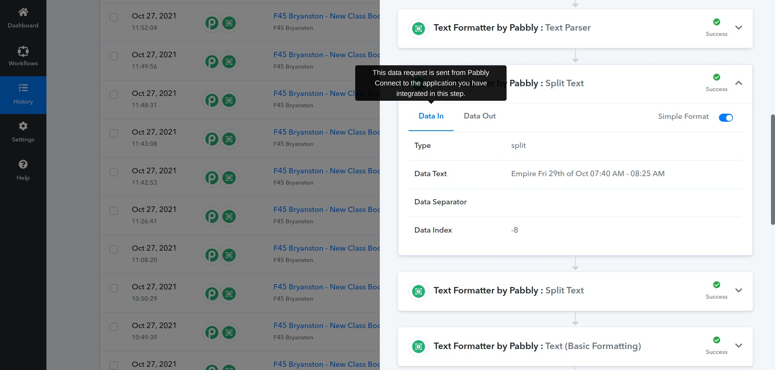This screenshot has height=370, width=775.
Task: Select checkbox for 11:26:41 history entry
Action: click(x=114, y=211)
